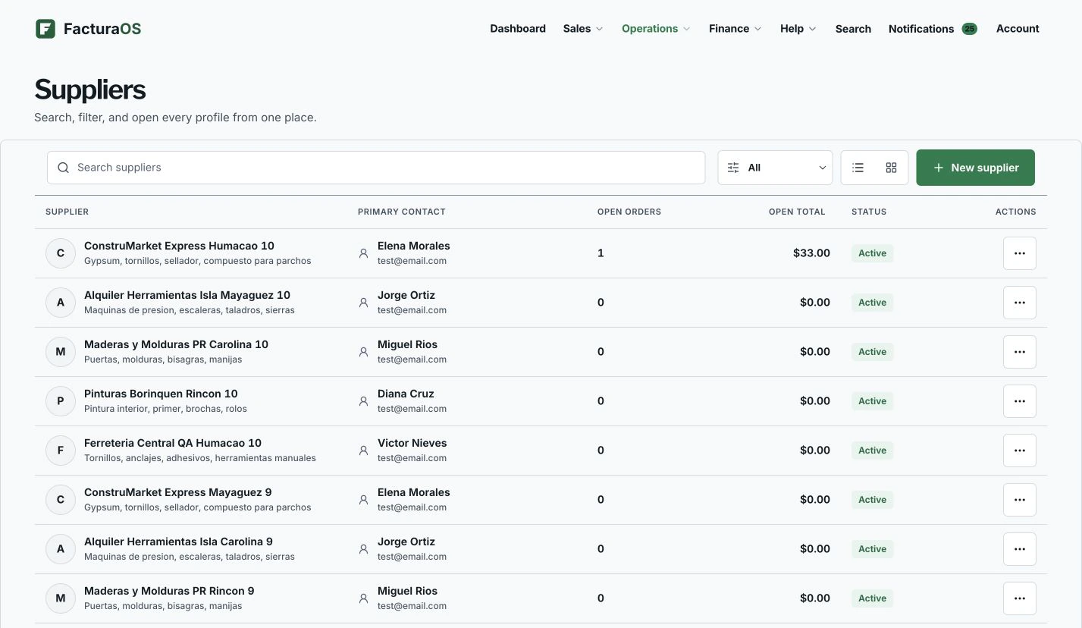Screen dimensions: 1082x628
Task: Click the C avatar of ConstruMarket Express Humacao 10
Action: coord(61,253)
